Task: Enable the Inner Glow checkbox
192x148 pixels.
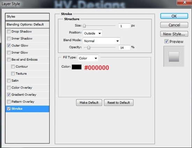Action: pos(9,53)
